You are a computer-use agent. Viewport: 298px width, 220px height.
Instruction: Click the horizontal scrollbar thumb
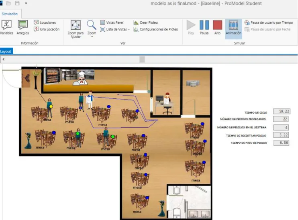pos(142,59)
